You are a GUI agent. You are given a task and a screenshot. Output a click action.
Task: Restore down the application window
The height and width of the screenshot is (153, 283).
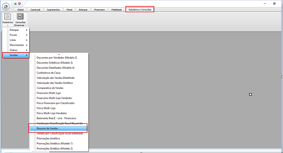(x=274, y=4)
